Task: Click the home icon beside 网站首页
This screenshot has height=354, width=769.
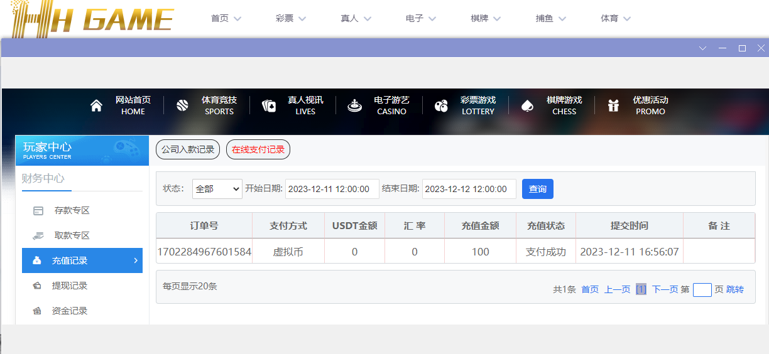Action: click(x=96, y=105)
